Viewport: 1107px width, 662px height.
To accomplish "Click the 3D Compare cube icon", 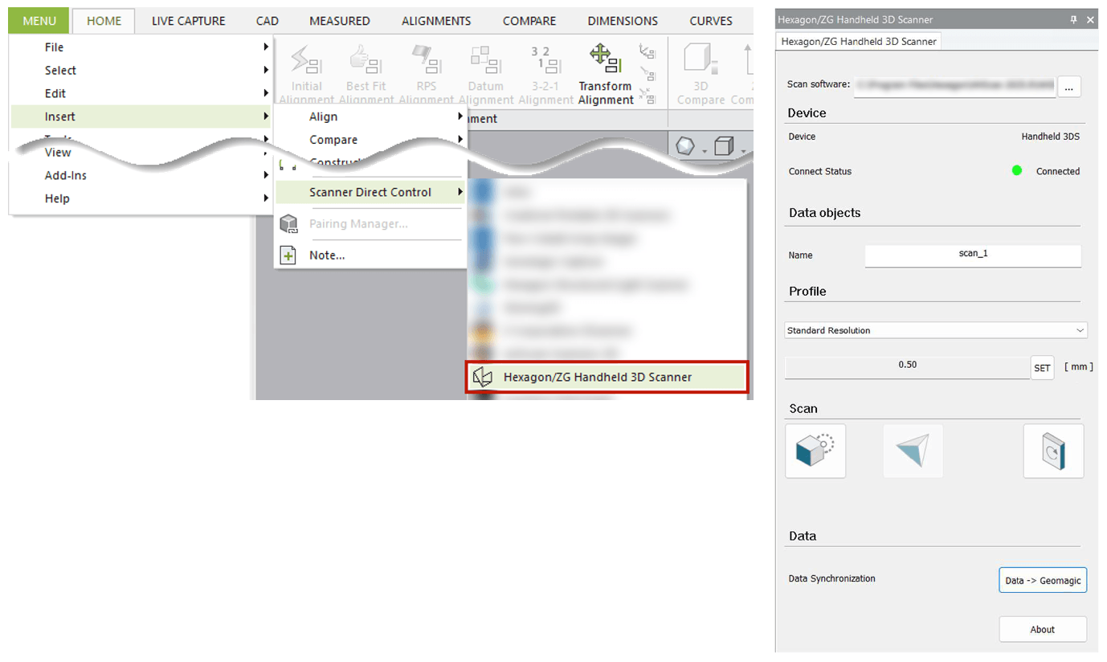I will [701, 59].
